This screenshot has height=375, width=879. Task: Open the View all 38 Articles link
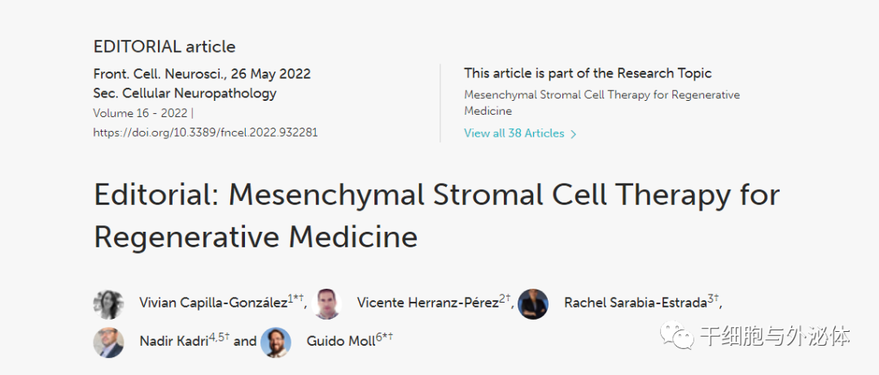coord(514,133)
